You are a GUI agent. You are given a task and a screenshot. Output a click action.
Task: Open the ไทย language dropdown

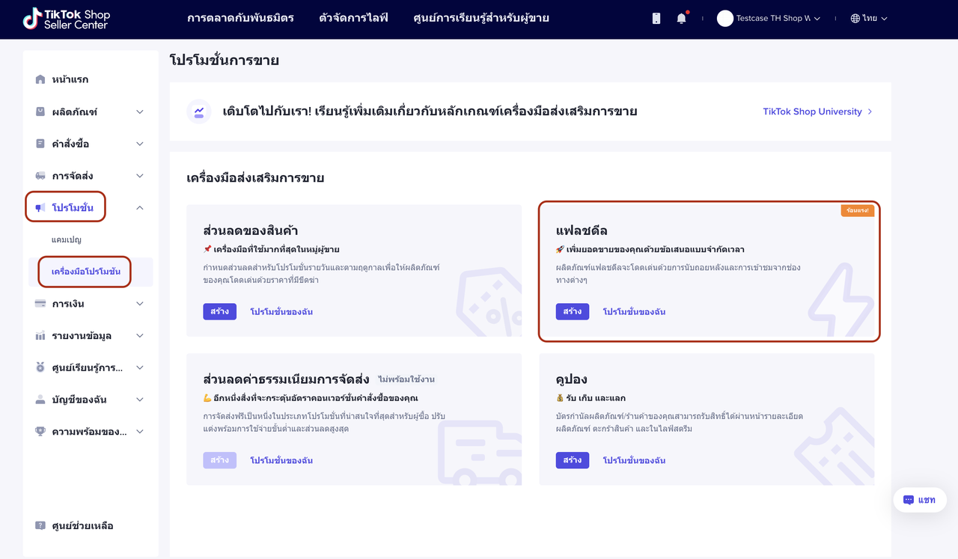pos(869,19)
